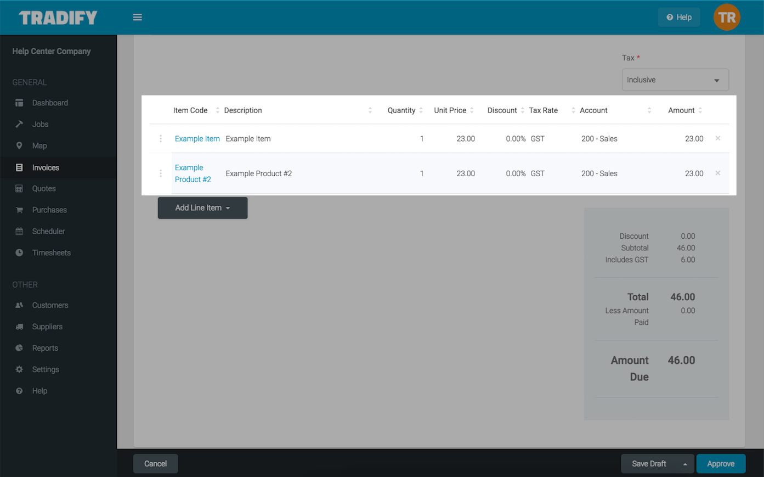Screen dimensions: 764x477
Task: Click the Reports pie chart icon
Action: pyautogui.click(x=19, y=348)
